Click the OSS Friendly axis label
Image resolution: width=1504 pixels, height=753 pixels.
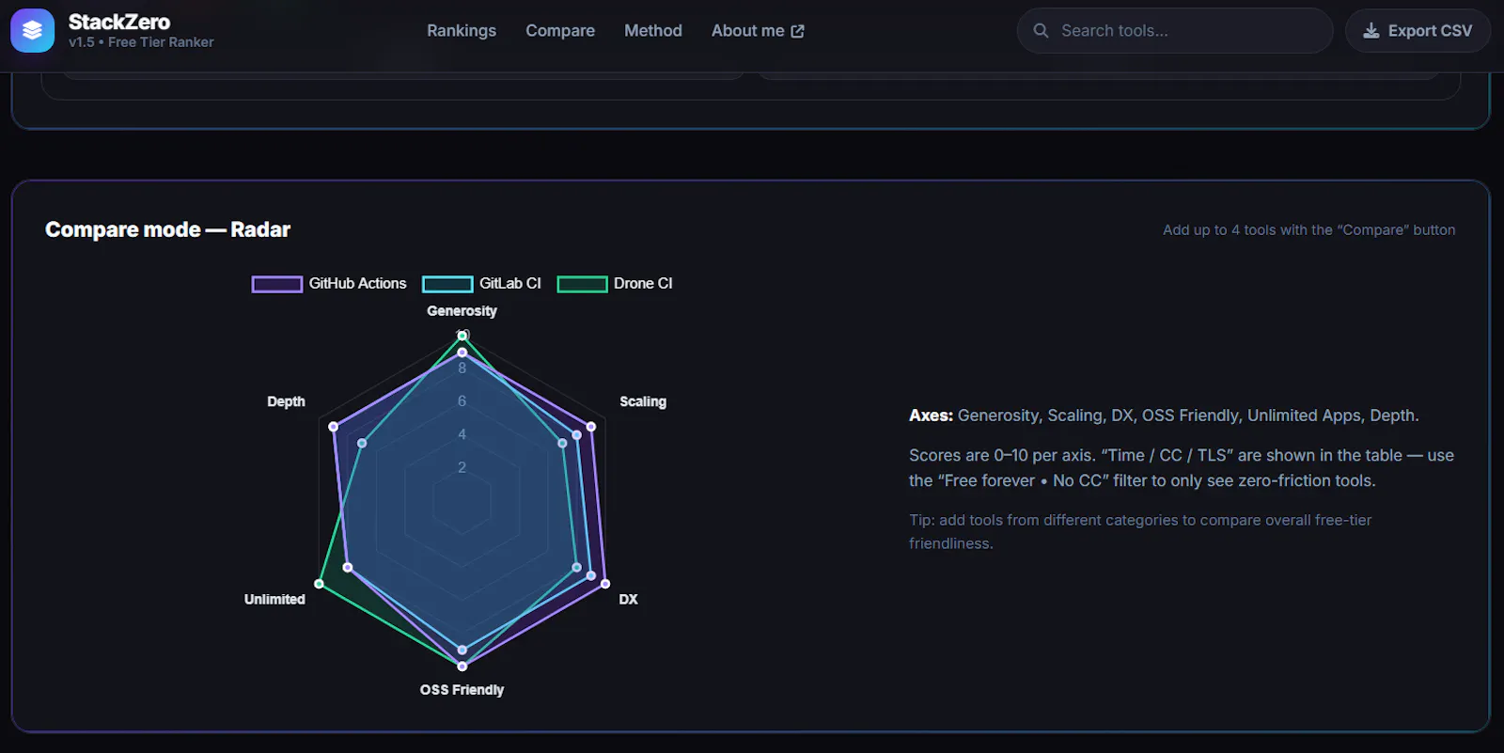click(462, 690)
